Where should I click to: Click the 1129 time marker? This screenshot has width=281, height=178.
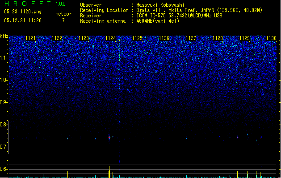coord(245,38)
